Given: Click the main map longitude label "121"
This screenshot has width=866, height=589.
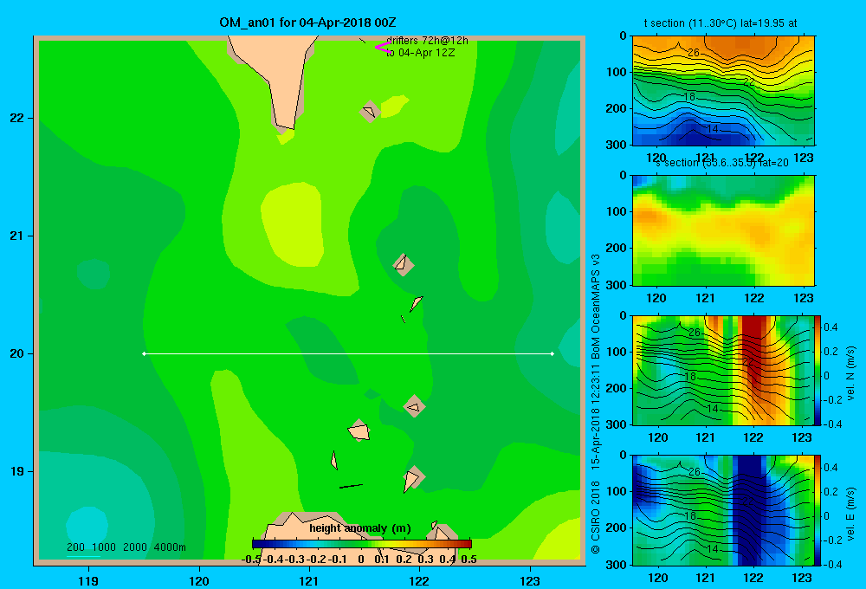Looking at the screenshot, I should tap(309, 580).
